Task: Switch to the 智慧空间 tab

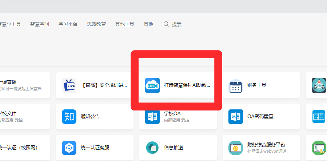Action: pos(40,24)
